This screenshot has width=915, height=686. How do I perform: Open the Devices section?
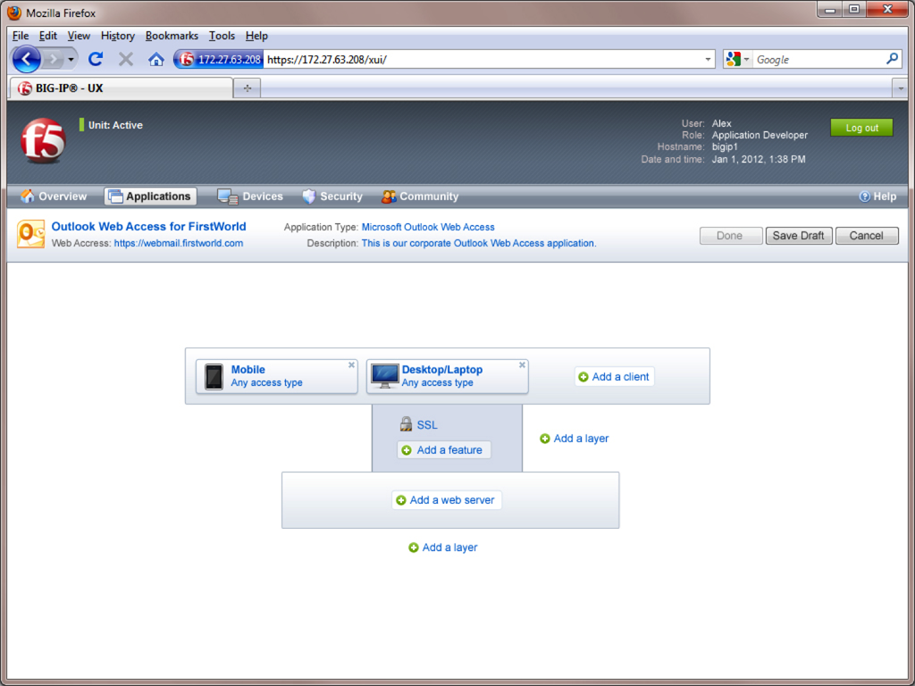click(250, 197)
